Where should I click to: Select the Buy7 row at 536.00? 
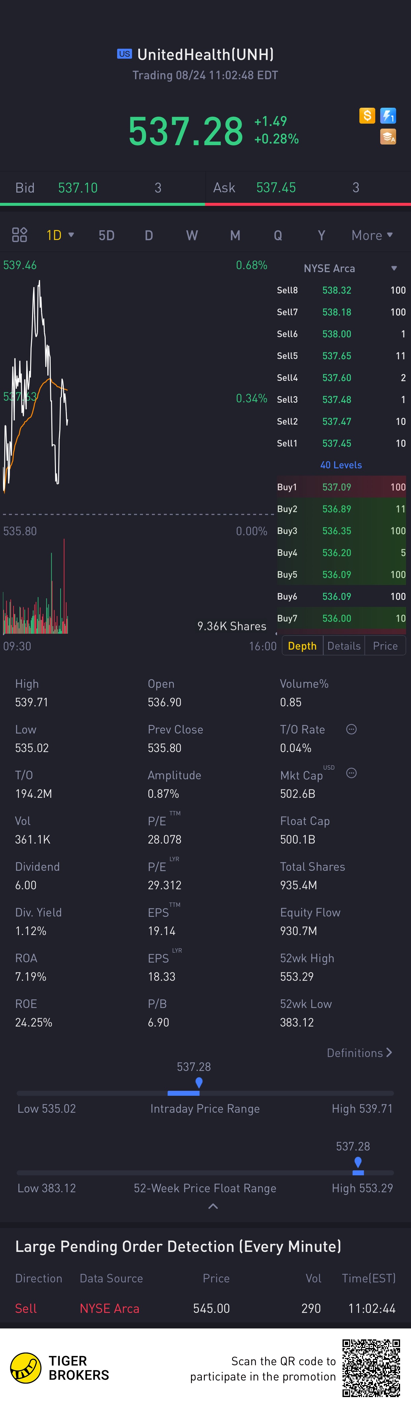pos(341,618)
